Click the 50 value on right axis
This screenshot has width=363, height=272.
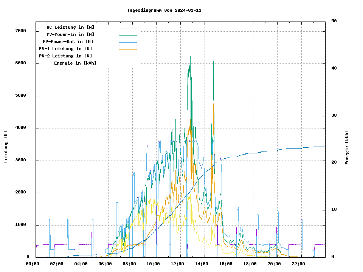pyautogui.click(x=334, y=21)
